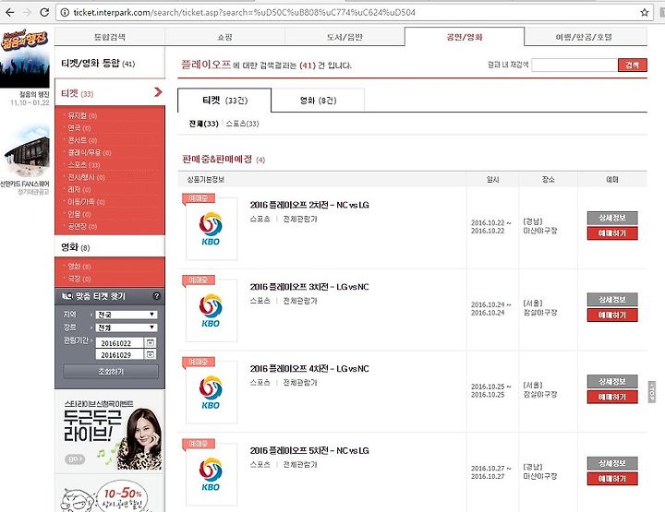Open calendar icon beside 20161022
The width and height of the screenshot is (665, 512).
151,342
